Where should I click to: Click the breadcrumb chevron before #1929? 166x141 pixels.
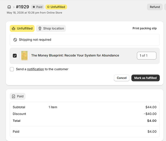(14, 7)
